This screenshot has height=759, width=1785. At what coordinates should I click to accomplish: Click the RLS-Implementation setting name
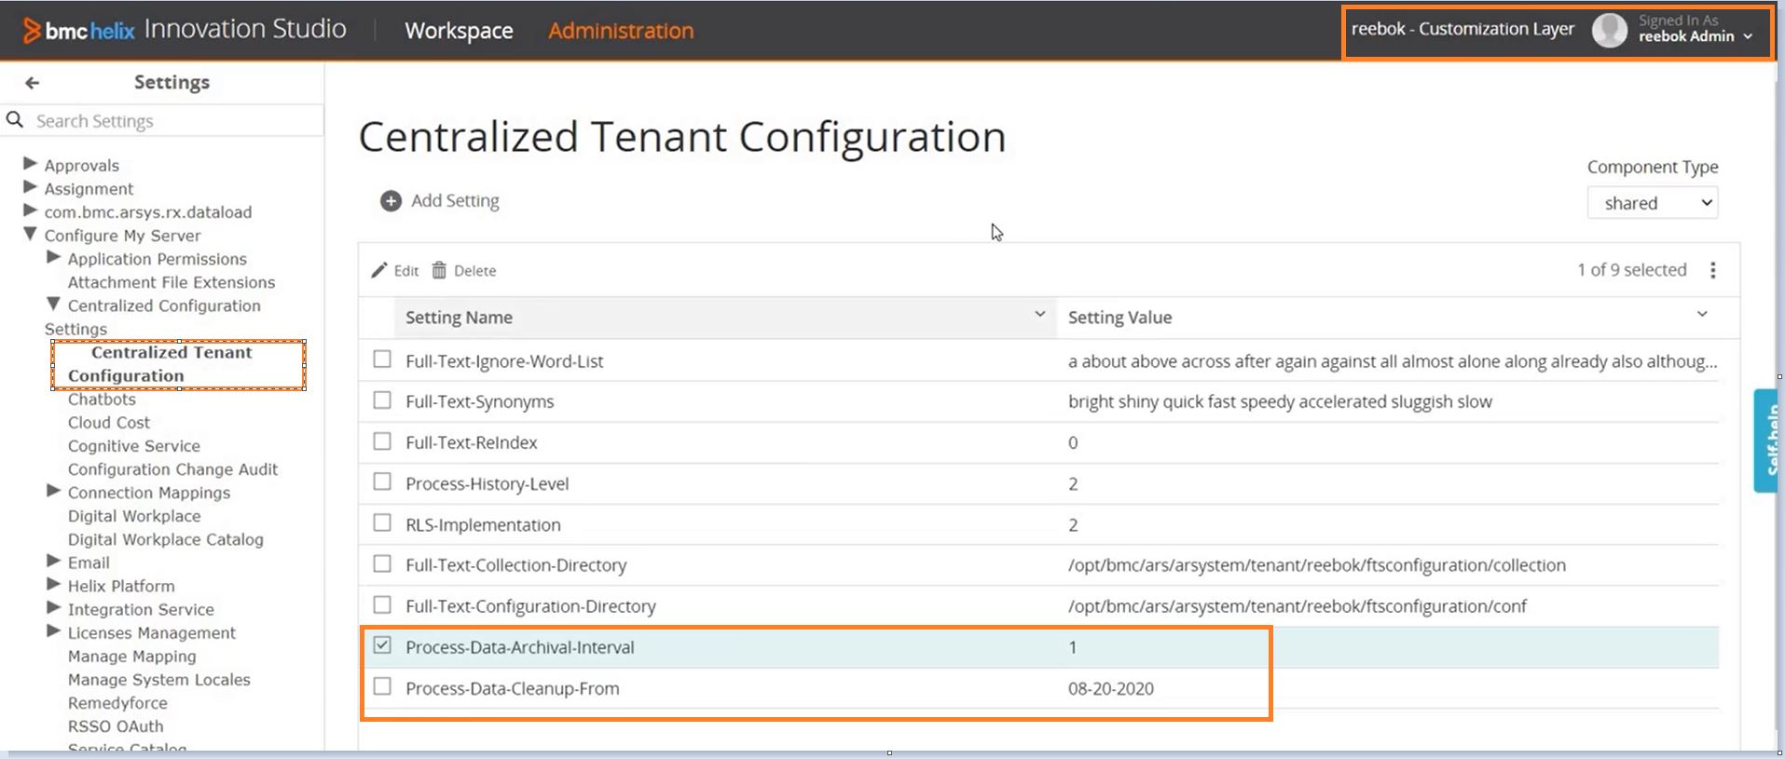pyautogui.click(x=483, y=524)
